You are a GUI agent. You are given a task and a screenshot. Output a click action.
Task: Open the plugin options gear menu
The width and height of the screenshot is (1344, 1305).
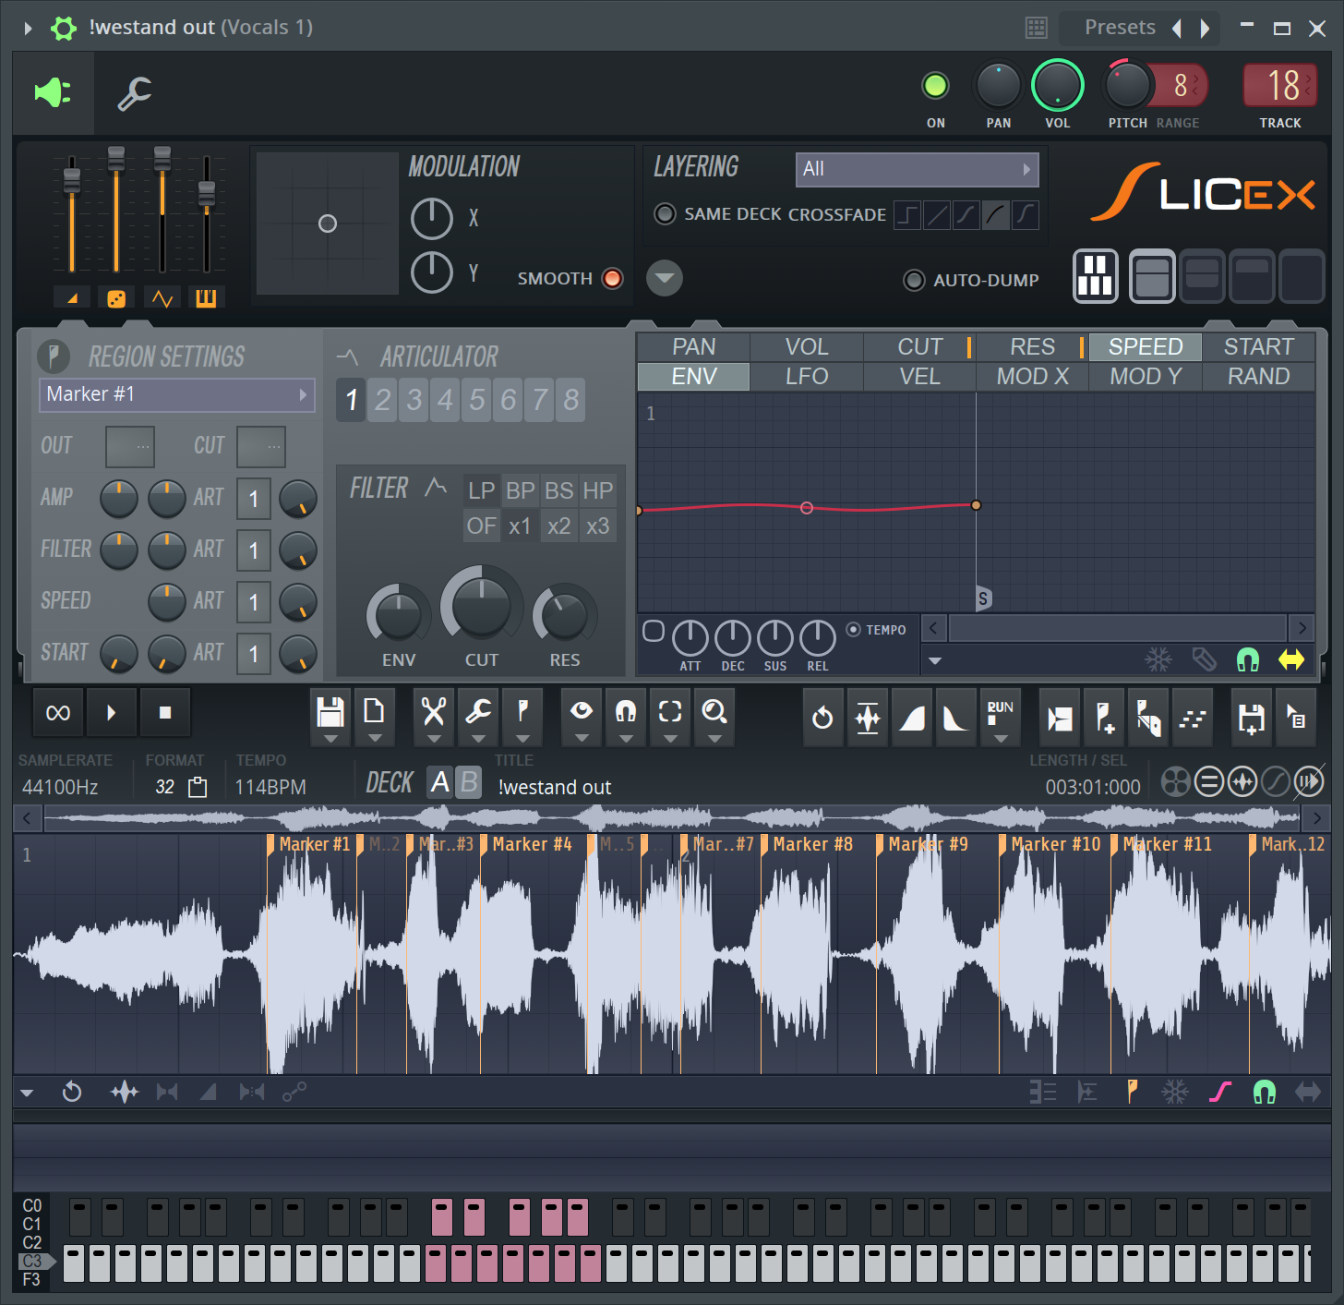click(x=64, y=28)
